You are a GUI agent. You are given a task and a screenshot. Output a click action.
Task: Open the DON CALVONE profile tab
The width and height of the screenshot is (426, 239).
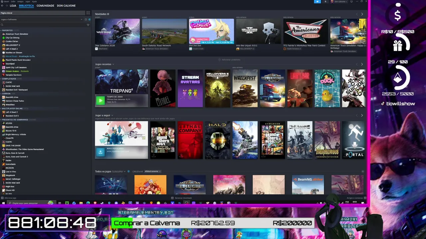66,6
